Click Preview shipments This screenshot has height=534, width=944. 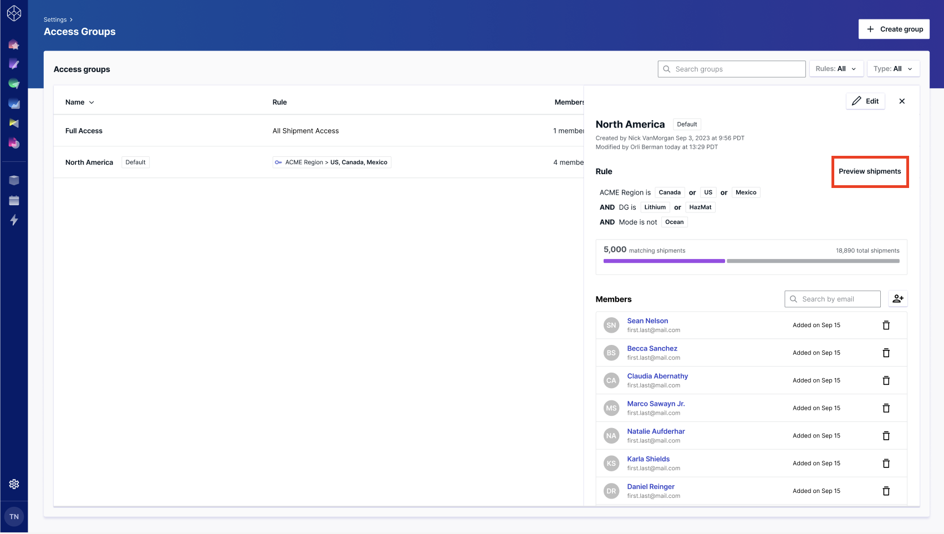(870, 171)
